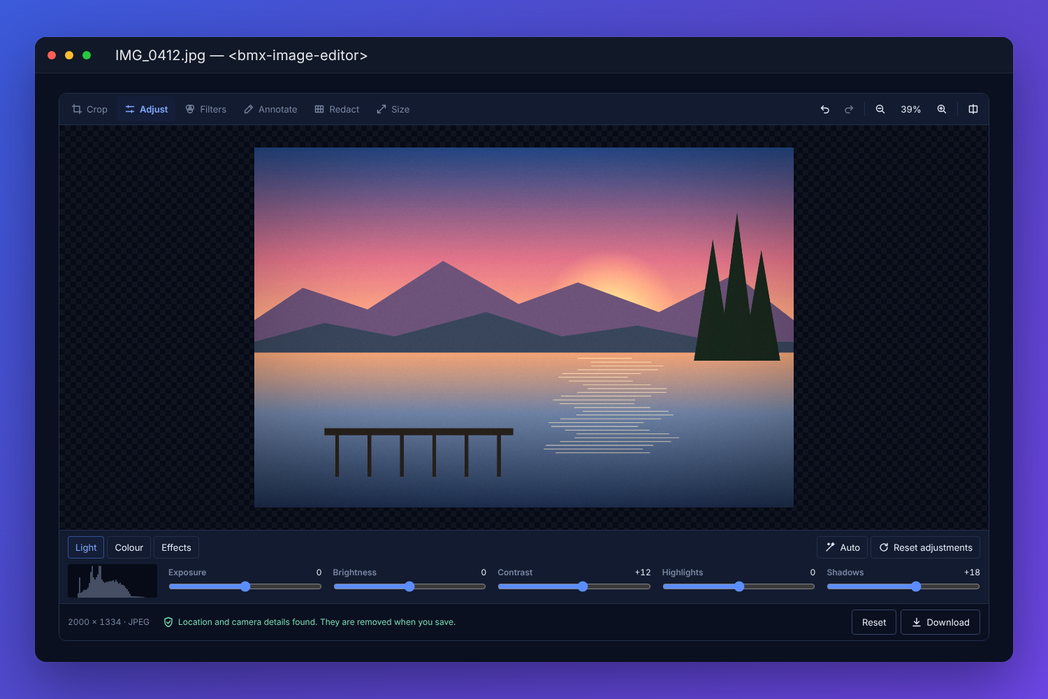Click the Exposure slider handle

point(245,586)
